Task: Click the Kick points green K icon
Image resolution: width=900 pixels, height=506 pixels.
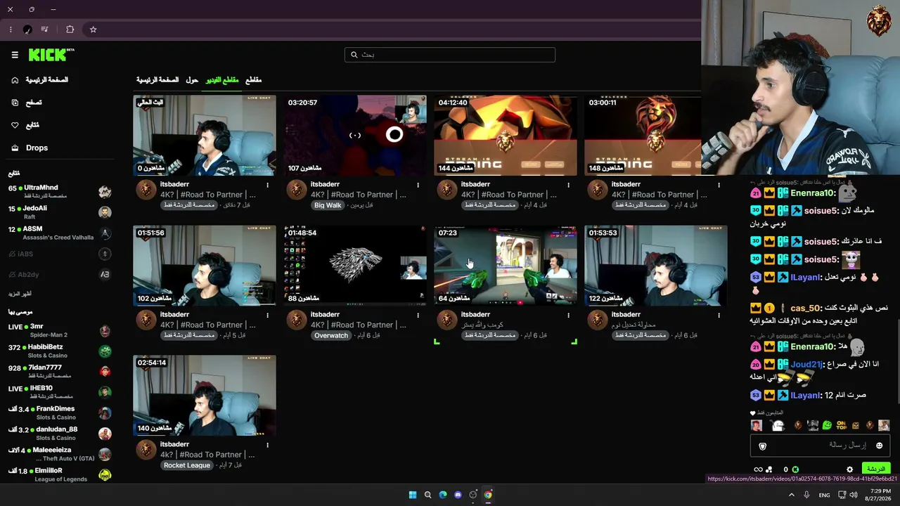Action: point(795,469)
